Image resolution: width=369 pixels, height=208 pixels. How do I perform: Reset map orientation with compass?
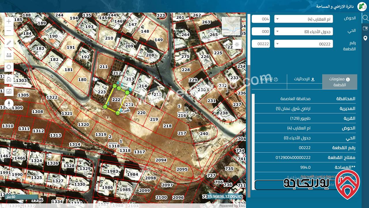pos(9,103)
